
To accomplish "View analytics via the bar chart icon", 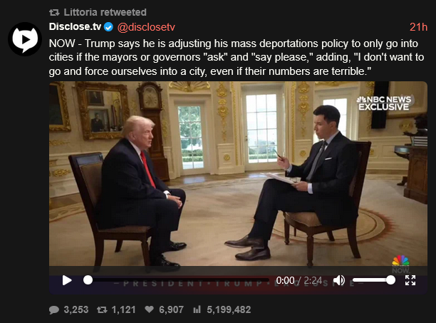I will [197, 309].
